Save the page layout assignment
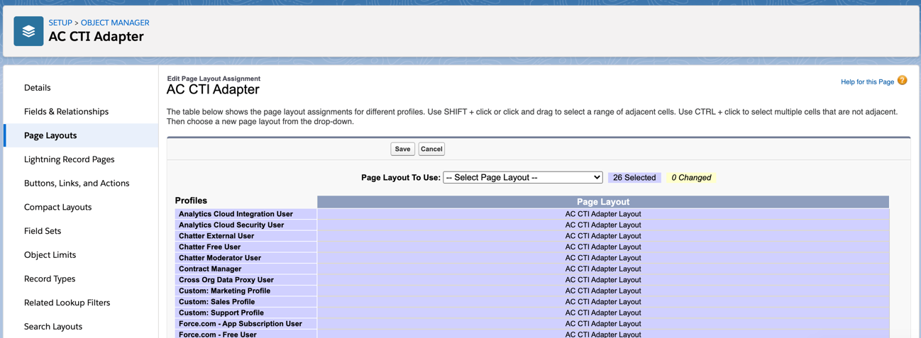The height and width of the screenshot is (338, 921). [x=402, y=149]
